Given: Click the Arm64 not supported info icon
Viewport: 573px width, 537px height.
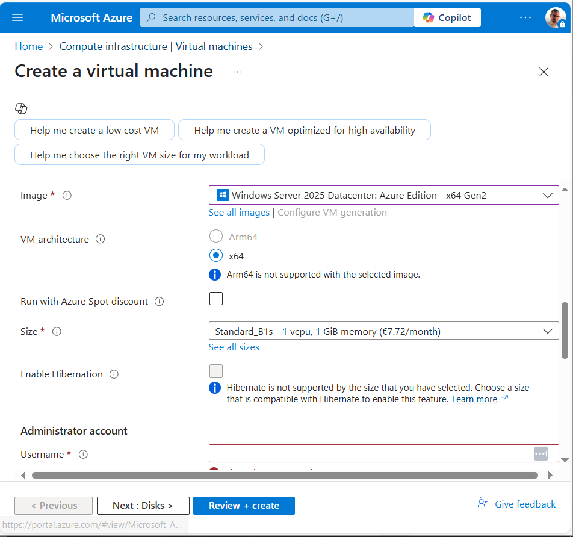Looking at the screenshot, I should coord(214,275).
